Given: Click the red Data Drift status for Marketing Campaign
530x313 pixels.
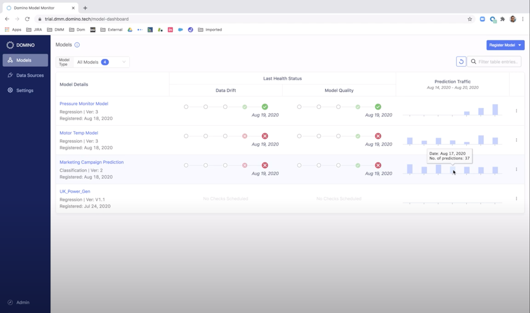Looking at the screenshot, I should [265, 165].
